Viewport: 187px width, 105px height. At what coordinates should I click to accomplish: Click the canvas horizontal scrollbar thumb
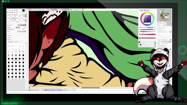pos(91,88)
